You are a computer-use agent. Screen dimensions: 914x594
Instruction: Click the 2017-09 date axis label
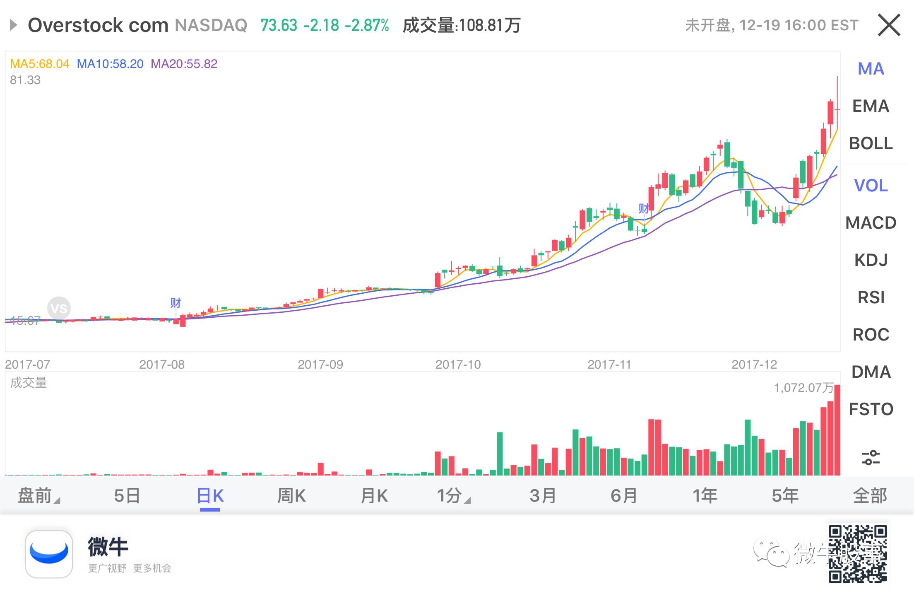coord(320,365)
